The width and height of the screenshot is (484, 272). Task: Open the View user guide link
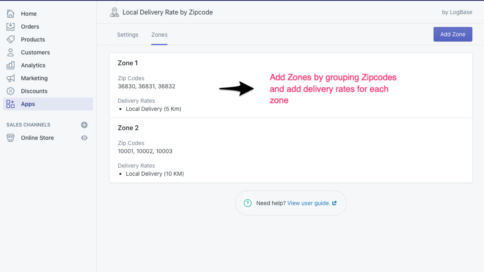309,203
